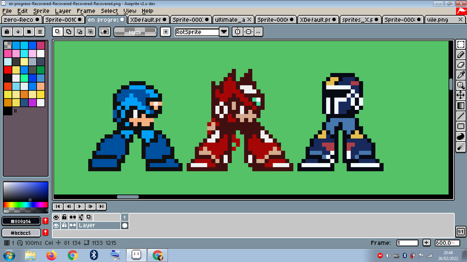Select the cel of frame 1

125,225
